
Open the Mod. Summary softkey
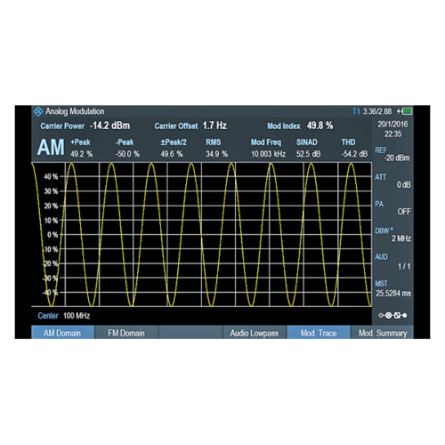click(x=382, y=333)
